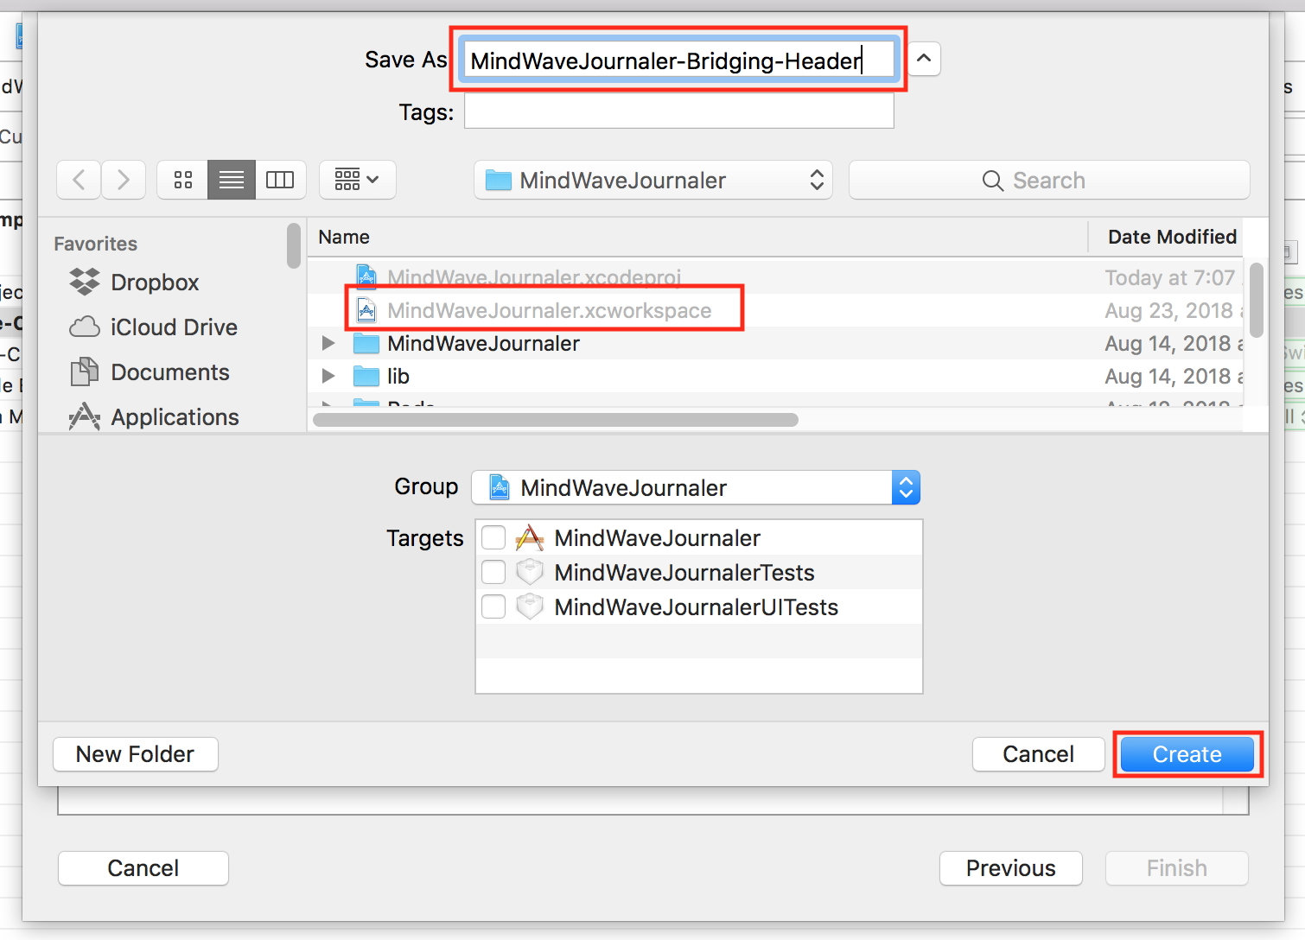Click the back navigation arrow
Screen dimensions: 1305x940
click(80, 180)
